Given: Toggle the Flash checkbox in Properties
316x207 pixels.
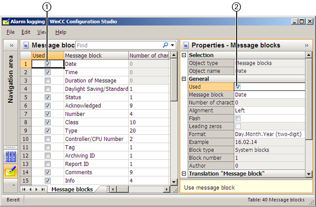Looking at the screenshot, I should click(238, 118).
